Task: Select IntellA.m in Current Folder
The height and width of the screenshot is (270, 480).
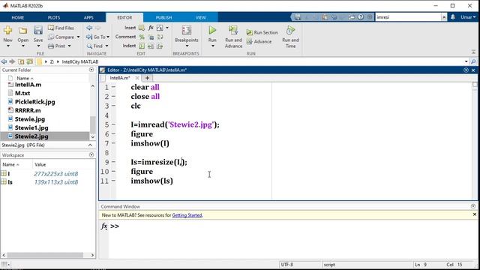Action: (28, 85)
